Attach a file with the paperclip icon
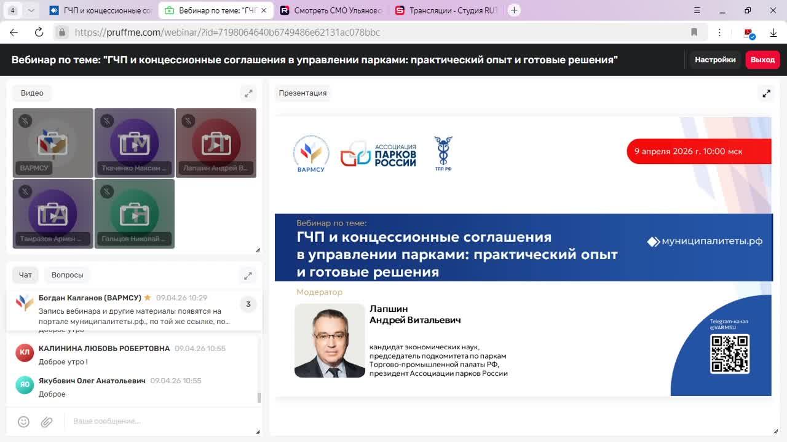 (x=47, y=422)
